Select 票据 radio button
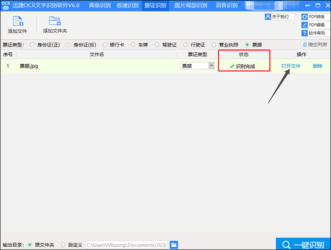 click(247, 45)
